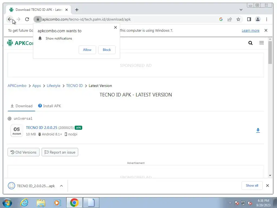Click the forward navigation arrow
This screenshot has width=277, height=208.
coord(18,19)
